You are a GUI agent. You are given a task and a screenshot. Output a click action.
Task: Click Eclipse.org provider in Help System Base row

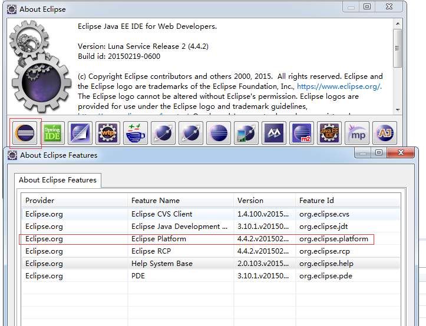click(x=44, y=264)
